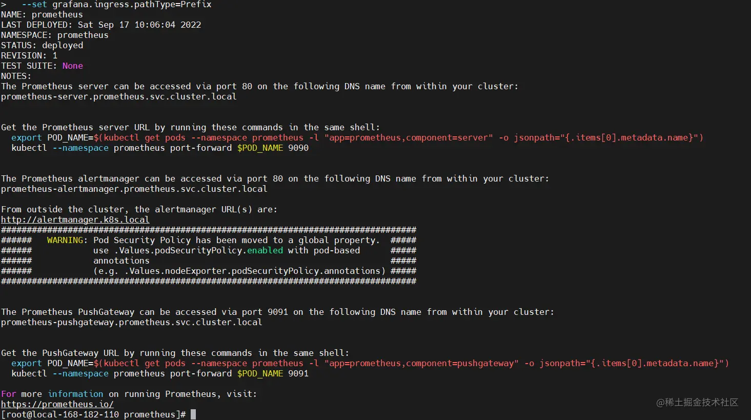751x420 pixels.
Task: Click 'The Prometheus alertmanager can be accessed' line
Action: (275, 178)
